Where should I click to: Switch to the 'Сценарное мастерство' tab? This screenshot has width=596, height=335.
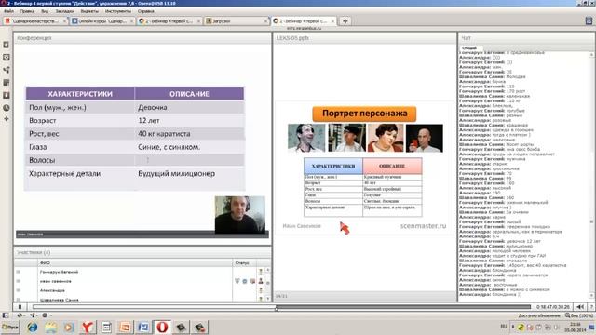point(35,21)
